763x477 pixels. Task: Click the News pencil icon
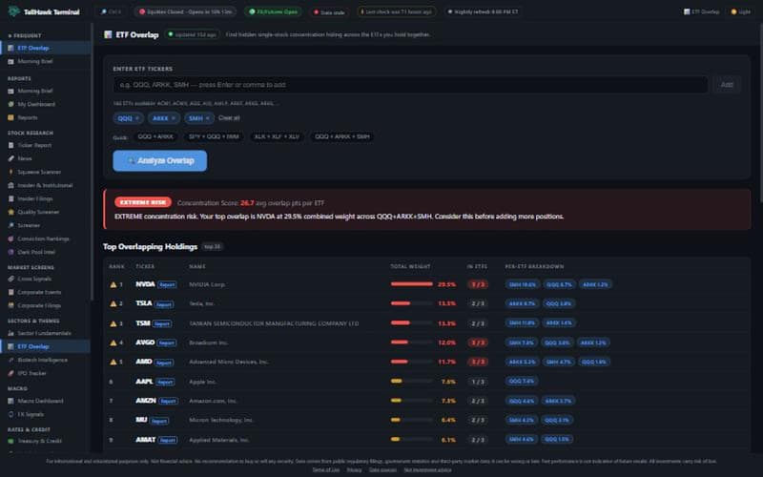pyautogui.click(x=10, y=158)
